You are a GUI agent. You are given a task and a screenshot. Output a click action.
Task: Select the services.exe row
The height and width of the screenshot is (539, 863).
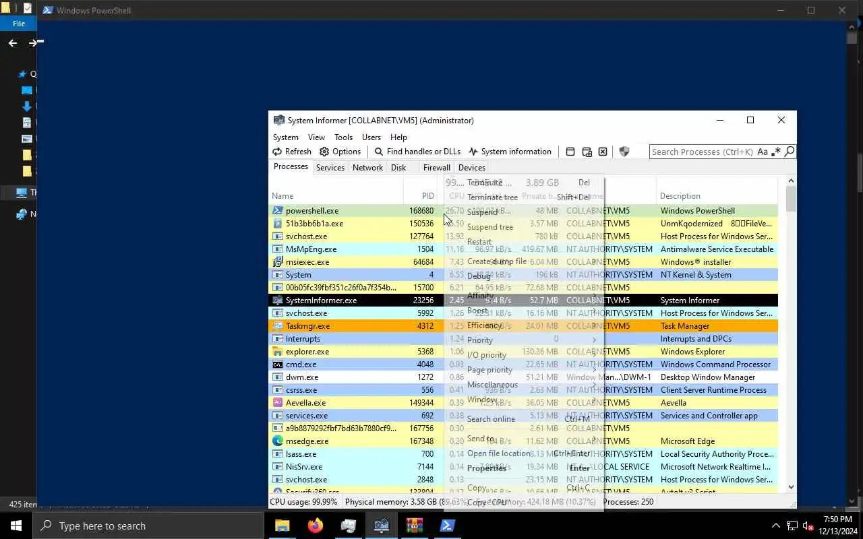point(523,416)
